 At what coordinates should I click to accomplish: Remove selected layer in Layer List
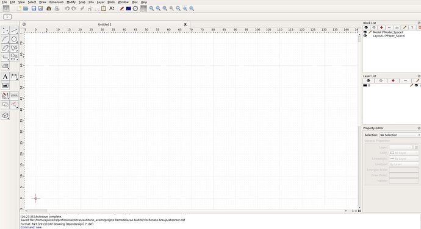coord(405,81)
